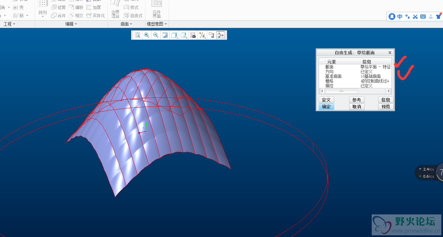Choose the 修剪 (Trim) command

58,7
